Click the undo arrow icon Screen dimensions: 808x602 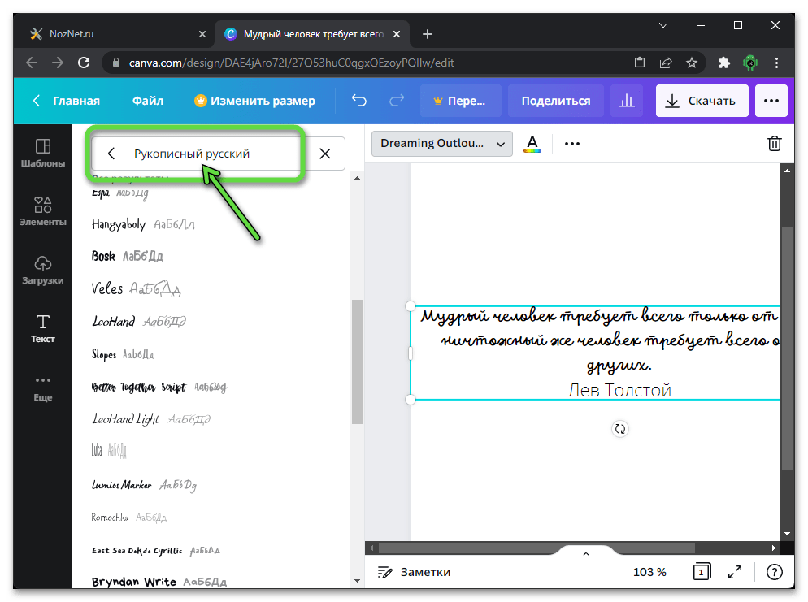[359, 101]
